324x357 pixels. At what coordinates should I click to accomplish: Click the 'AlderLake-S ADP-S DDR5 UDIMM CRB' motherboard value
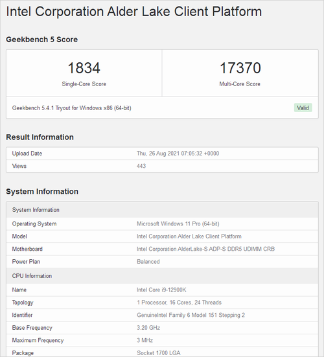pos(205,249)
